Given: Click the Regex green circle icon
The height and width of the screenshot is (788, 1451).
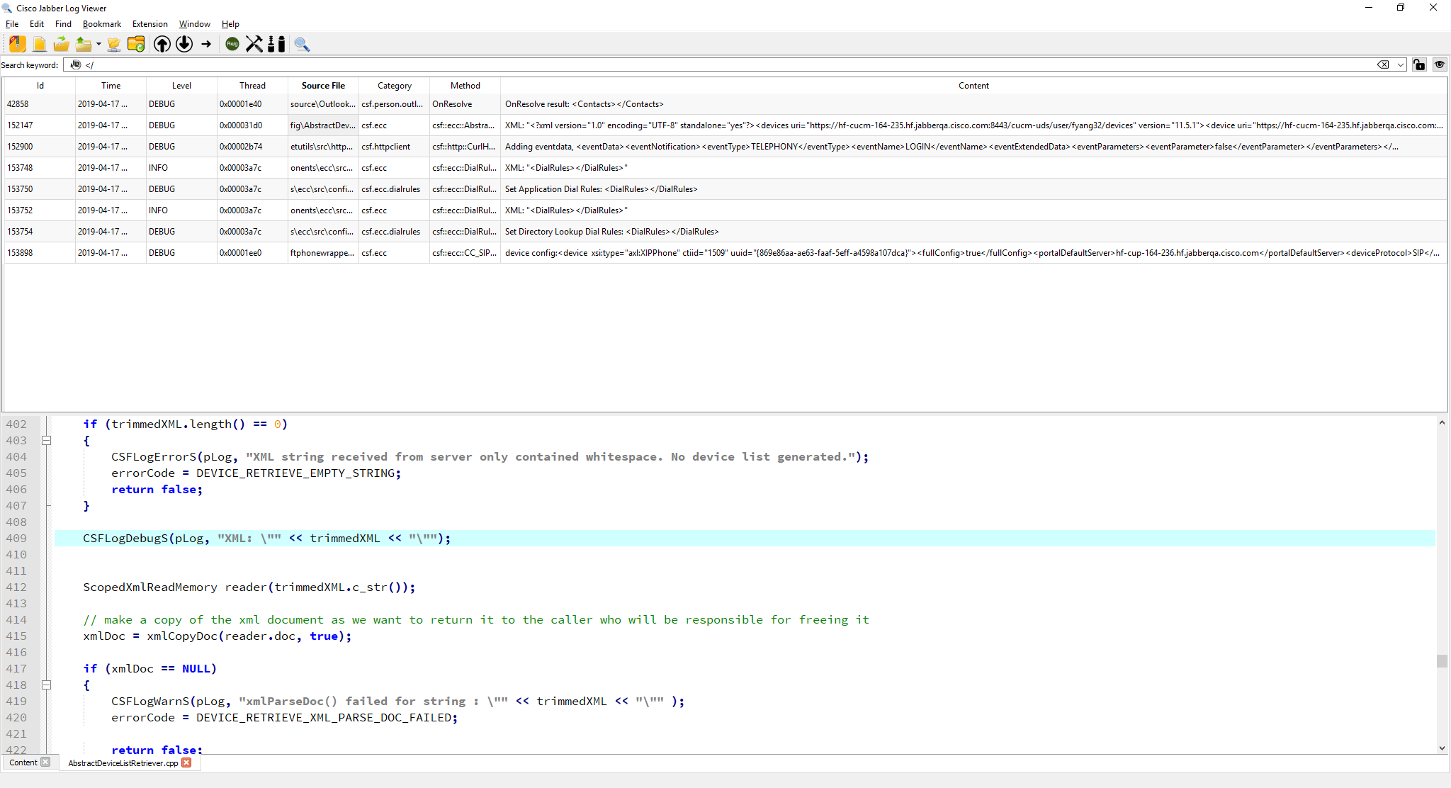Looking at the screenshot, I should coord(232,44).
